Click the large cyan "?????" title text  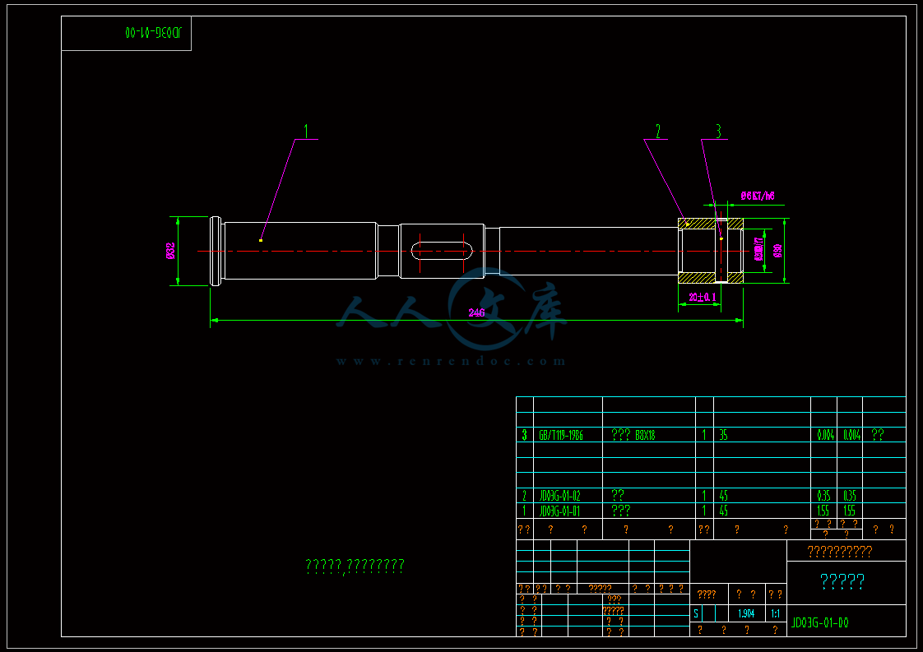[x=842, y=582]
